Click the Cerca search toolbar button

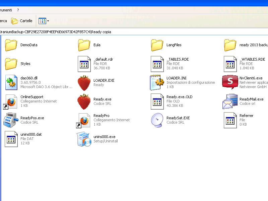click(x=3, y=21)
